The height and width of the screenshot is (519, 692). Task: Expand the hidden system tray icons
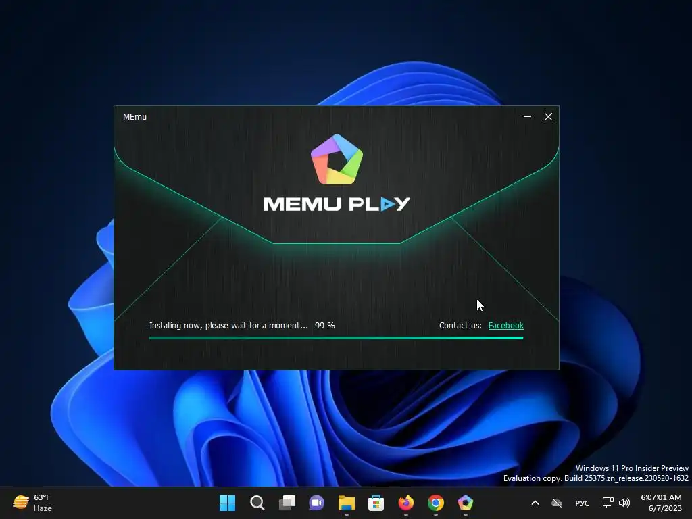click(x=535, y=503)
